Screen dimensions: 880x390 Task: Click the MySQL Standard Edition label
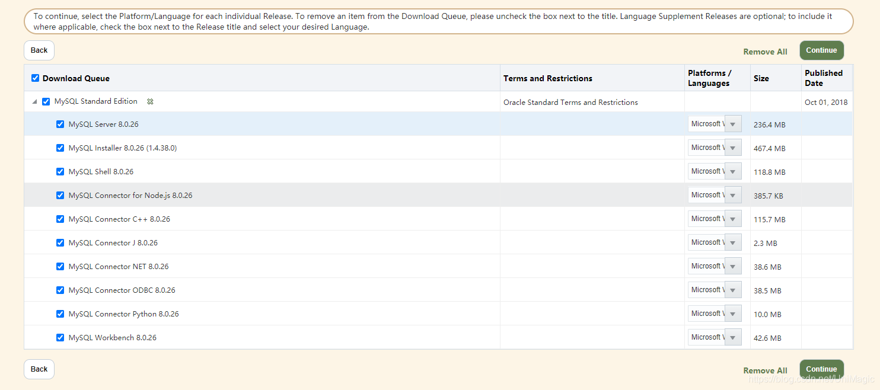(96, 101)
